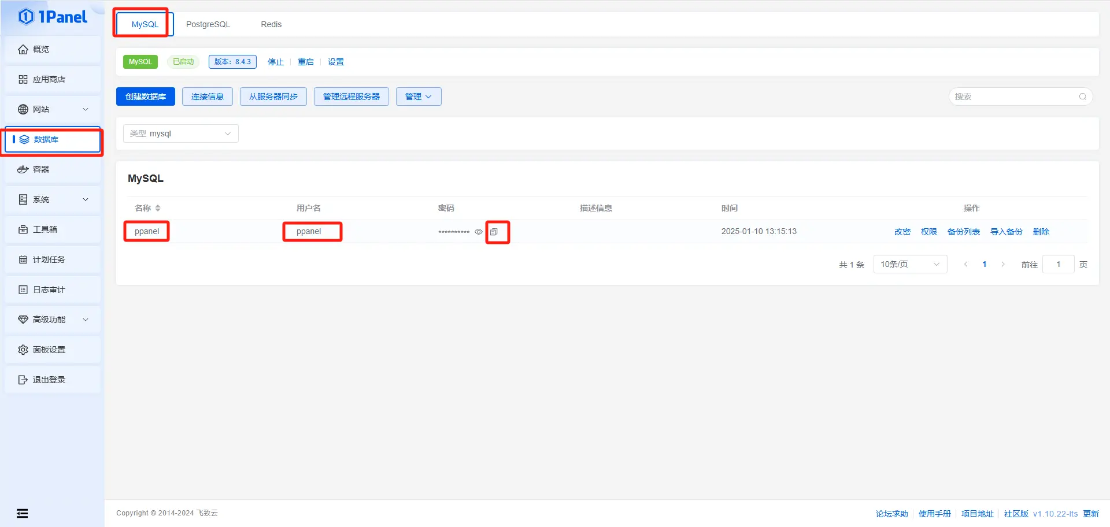Click the 数据库 database stack icon
Screen dimensions: 1110x527
(x=24, y=139)
